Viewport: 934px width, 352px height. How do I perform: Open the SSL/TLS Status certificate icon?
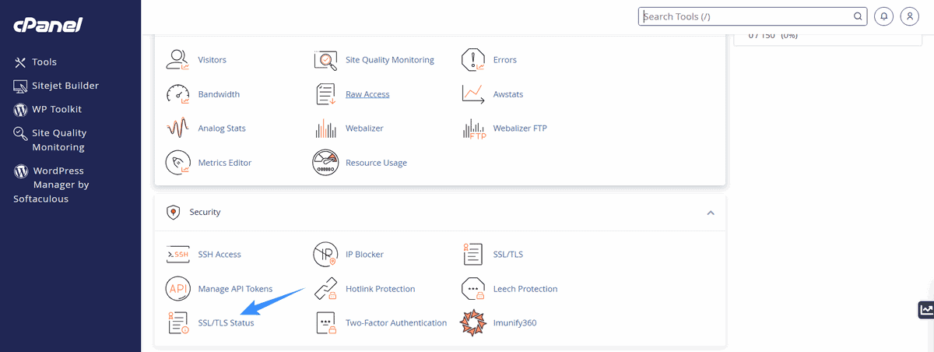pos(178,323)
